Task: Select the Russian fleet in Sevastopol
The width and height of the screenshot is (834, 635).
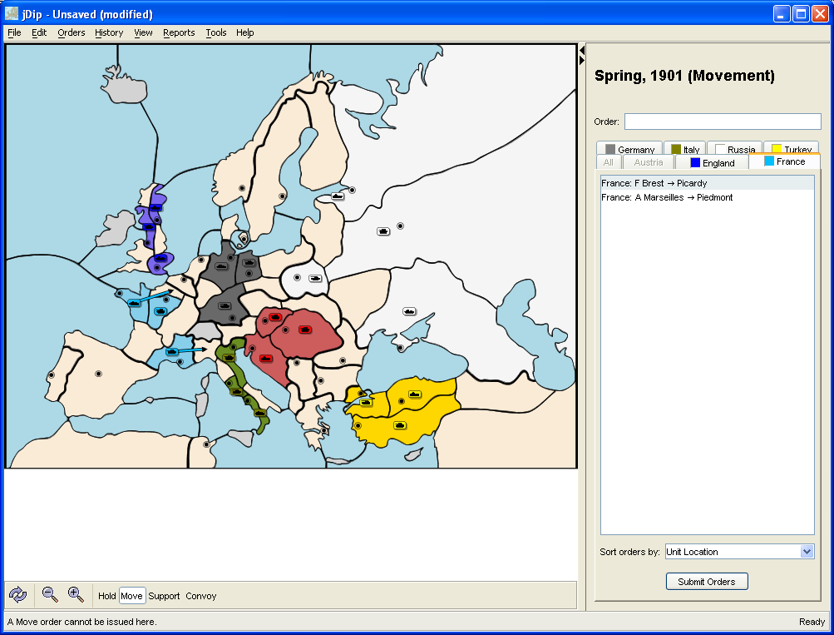Action: click(409, 311)
